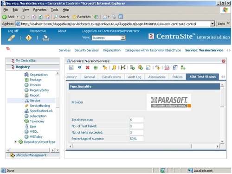This screenshot has height=174, width=232.
Task: Open the Tools menu
Action: (x=54, y=10)
